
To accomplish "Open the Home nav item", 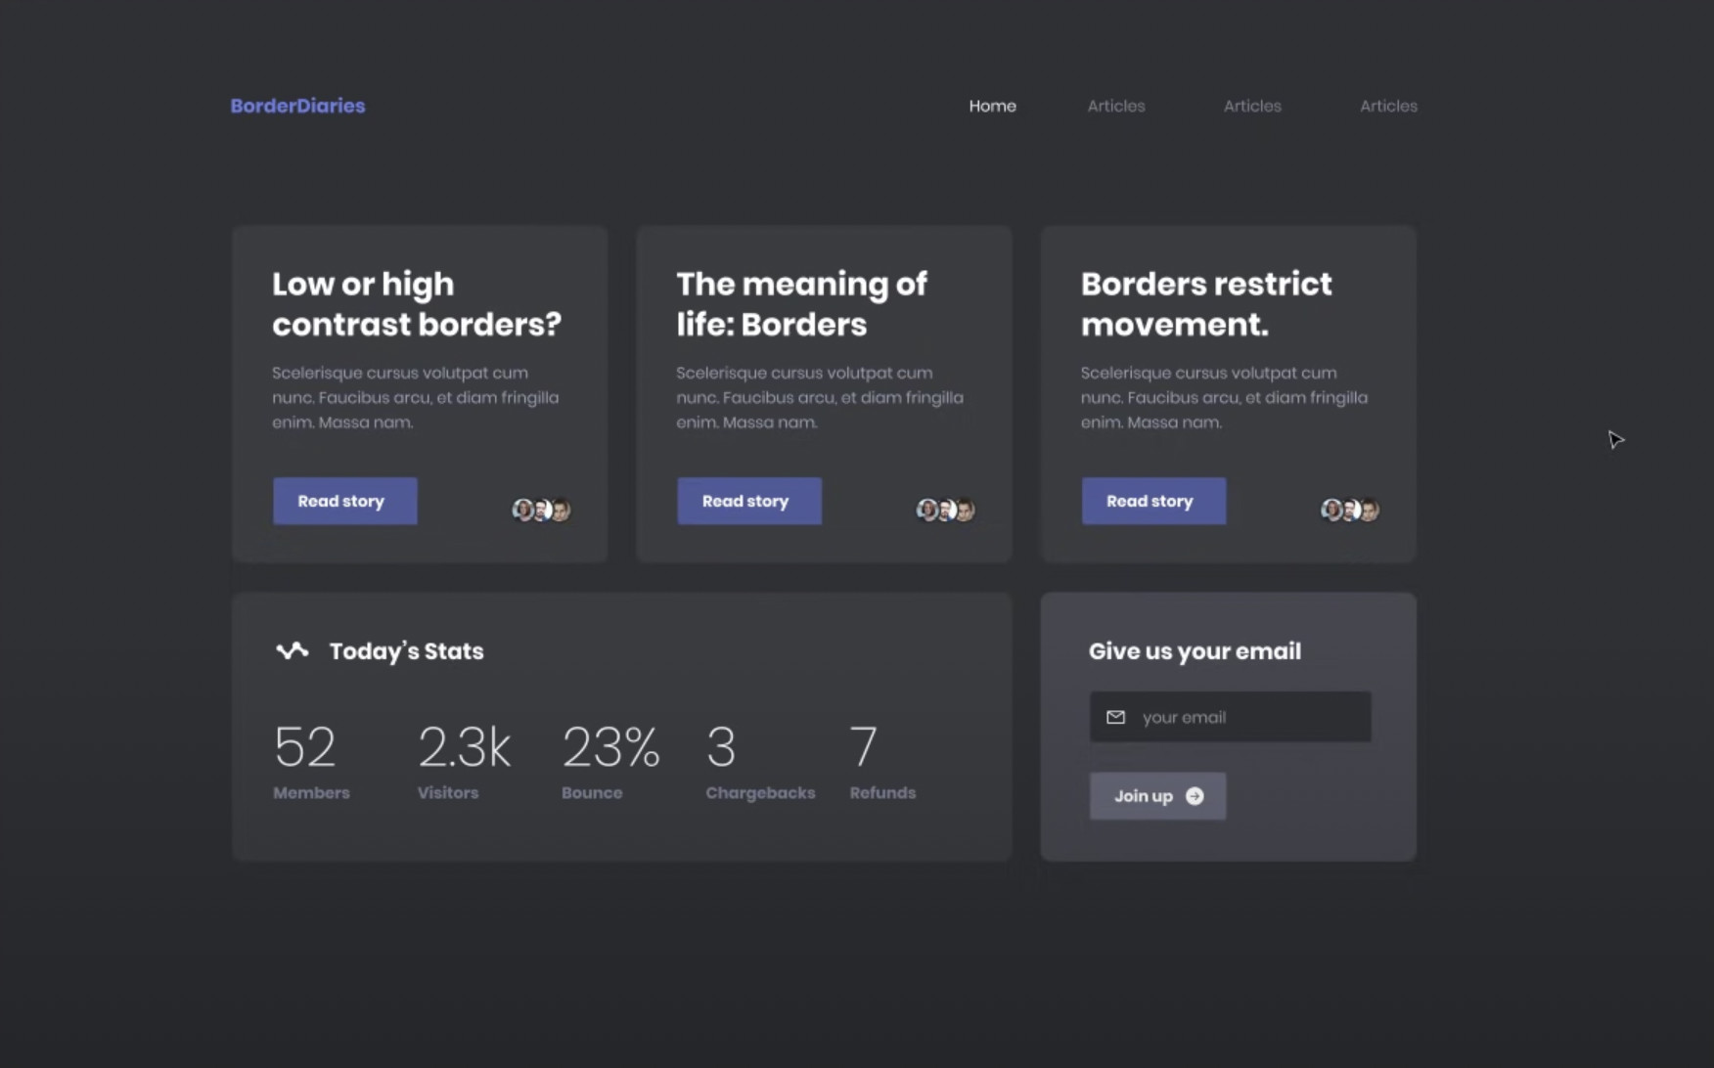I will pyautogui.click(x=992, y=106).
